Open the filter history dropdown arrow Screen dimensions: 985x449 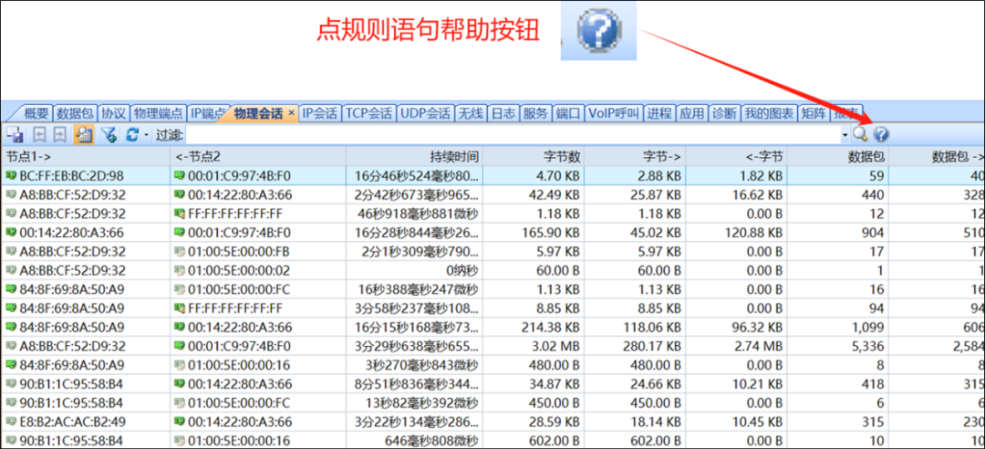click(x=845, y=134)
